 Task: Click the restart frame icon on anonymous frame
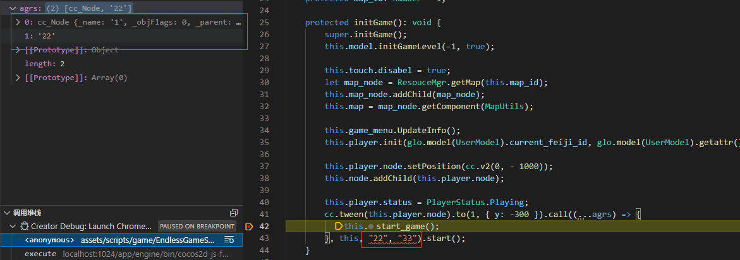coord(229,240)
